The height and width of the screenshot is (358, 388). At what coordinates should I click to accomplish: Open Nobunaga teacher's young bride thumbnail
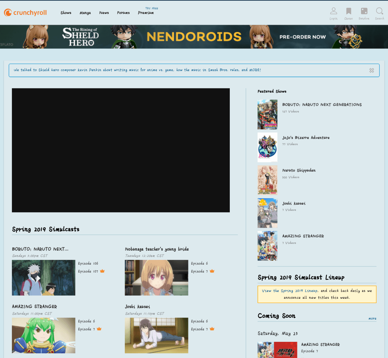156,278
